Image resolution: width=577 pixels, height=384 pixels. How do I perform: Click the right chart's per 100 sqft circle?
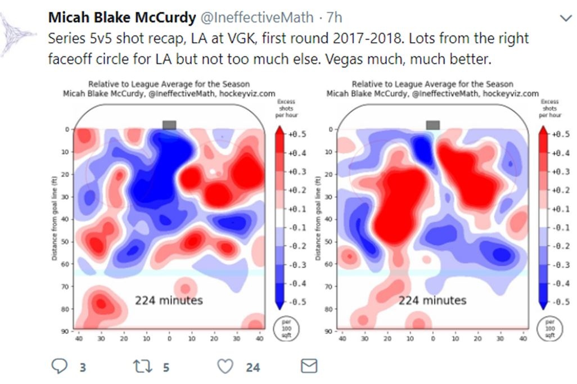click(550, 328)
